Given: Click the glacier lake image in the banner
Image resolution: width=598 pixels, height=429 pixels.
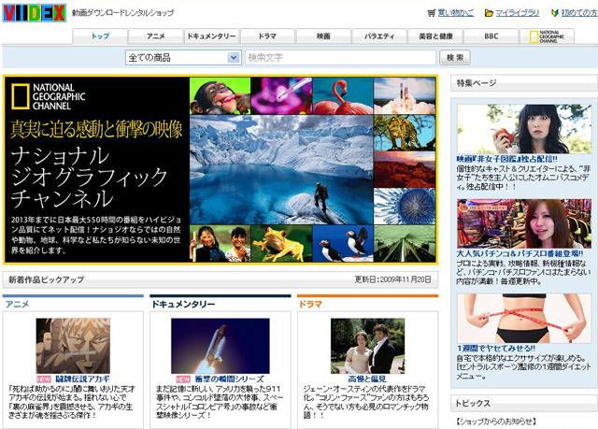Looking at the screenshot, I should tap(281, 170).
